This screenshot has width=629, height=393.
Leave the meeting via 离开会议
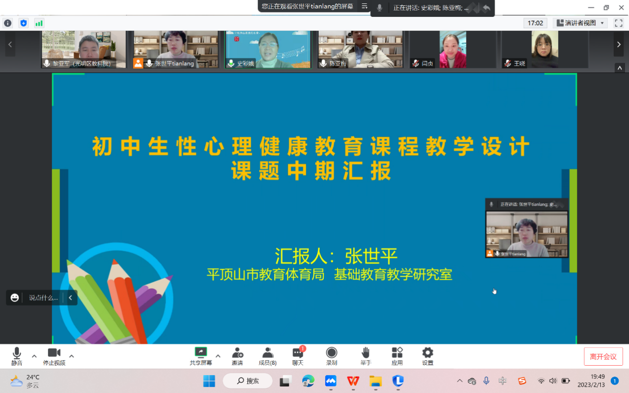click(603, 356)
